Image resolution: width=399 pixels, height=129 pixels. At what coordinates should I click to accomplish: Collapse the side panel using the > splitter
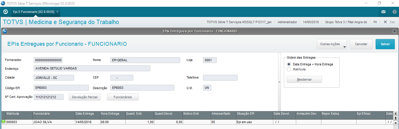[x=279, y=82]
